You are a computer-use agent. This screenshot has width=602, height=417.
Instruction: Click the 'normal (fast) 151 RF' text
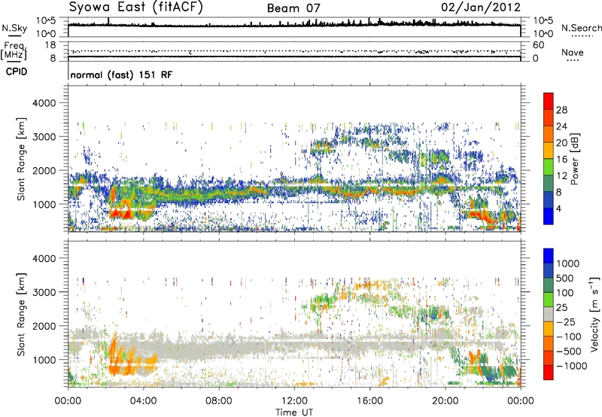point(121,75)
